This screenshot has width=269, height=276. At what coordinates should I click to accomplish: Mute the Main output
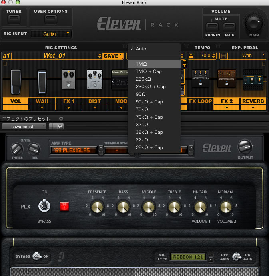(229, 27)
